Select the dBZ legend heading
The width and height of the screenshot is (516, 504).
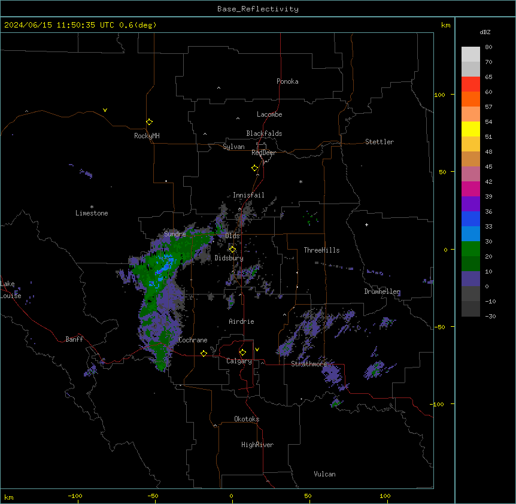tap(485, 32)
